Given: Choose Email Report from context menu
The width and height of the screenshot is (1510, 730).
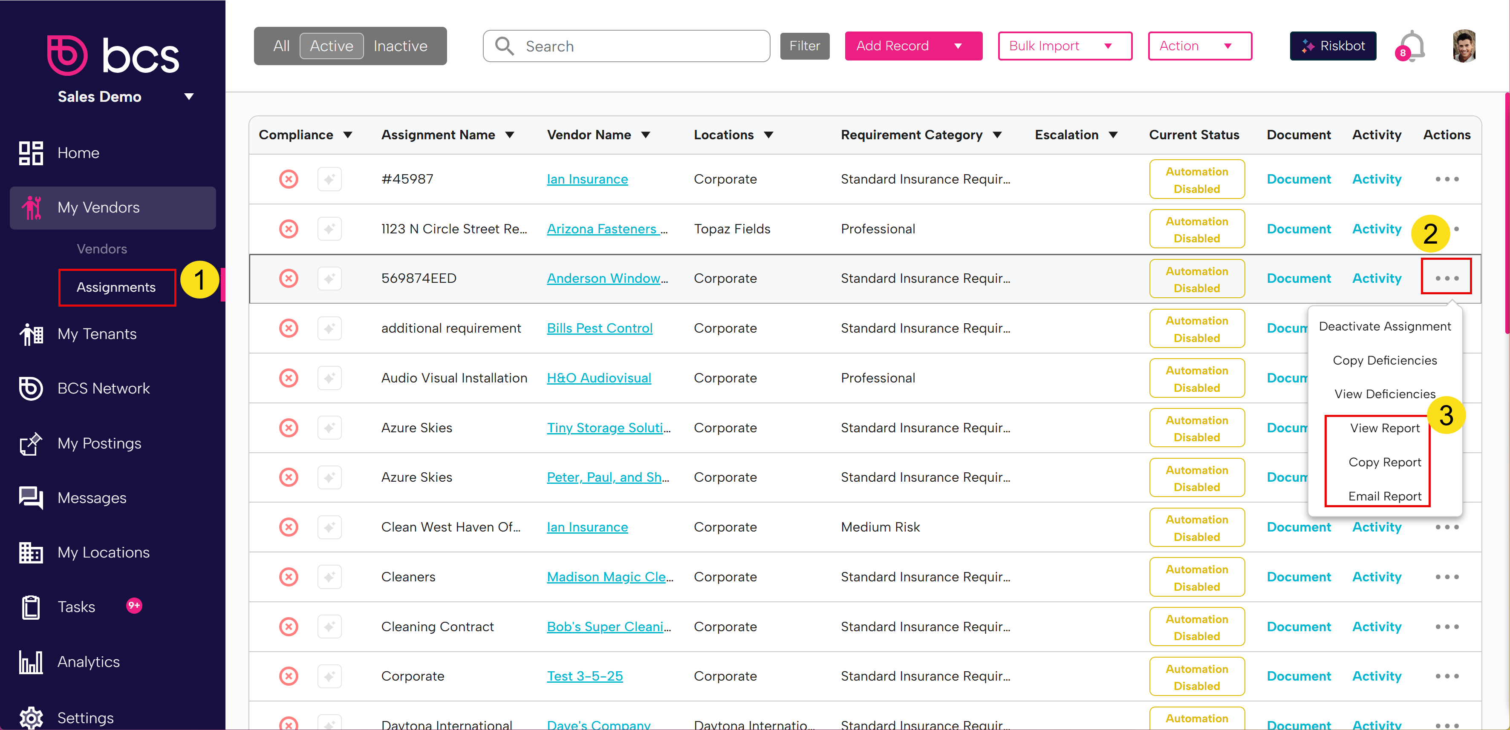Looking at the screenshot, I should tap(1384, 496).
